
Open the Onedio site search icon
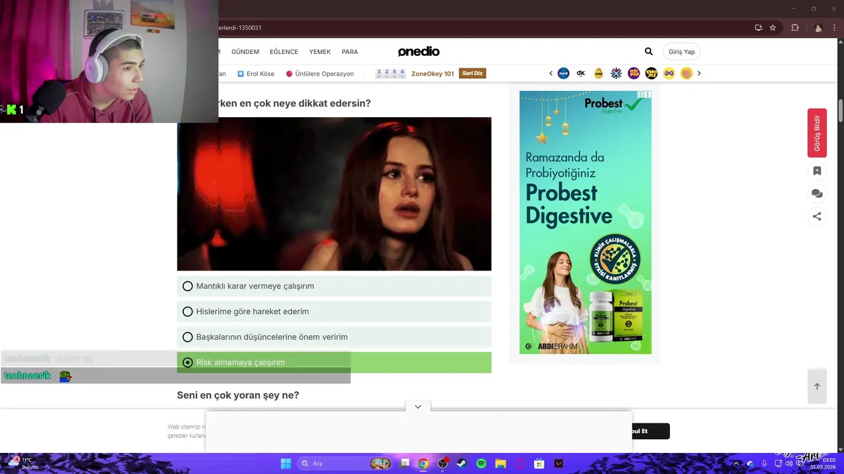(x=649, y=51)
